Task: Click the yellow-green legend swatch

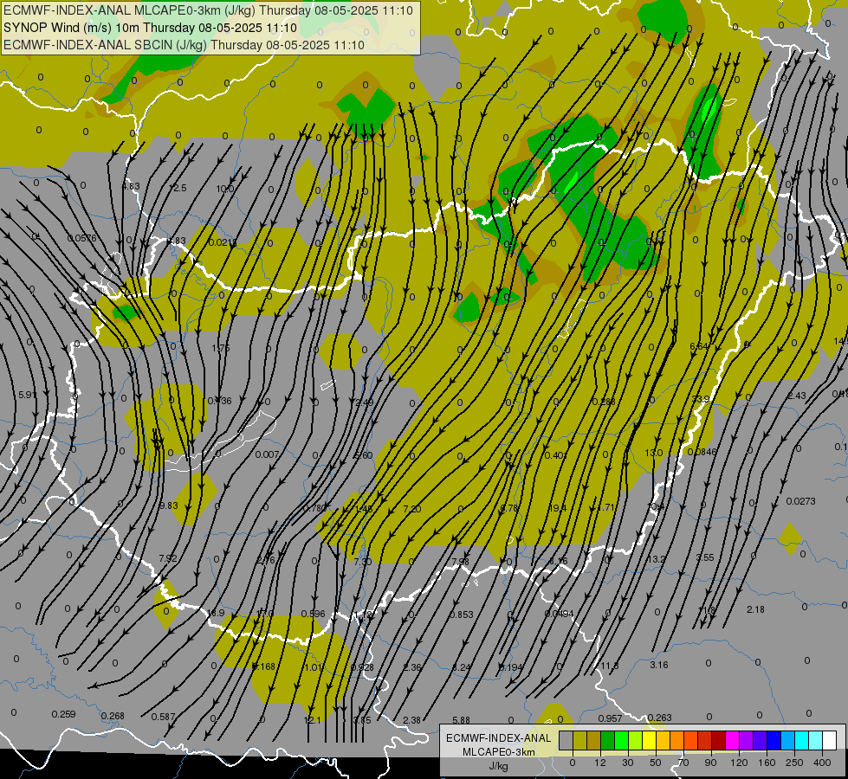Action: (x=635, y=740)
